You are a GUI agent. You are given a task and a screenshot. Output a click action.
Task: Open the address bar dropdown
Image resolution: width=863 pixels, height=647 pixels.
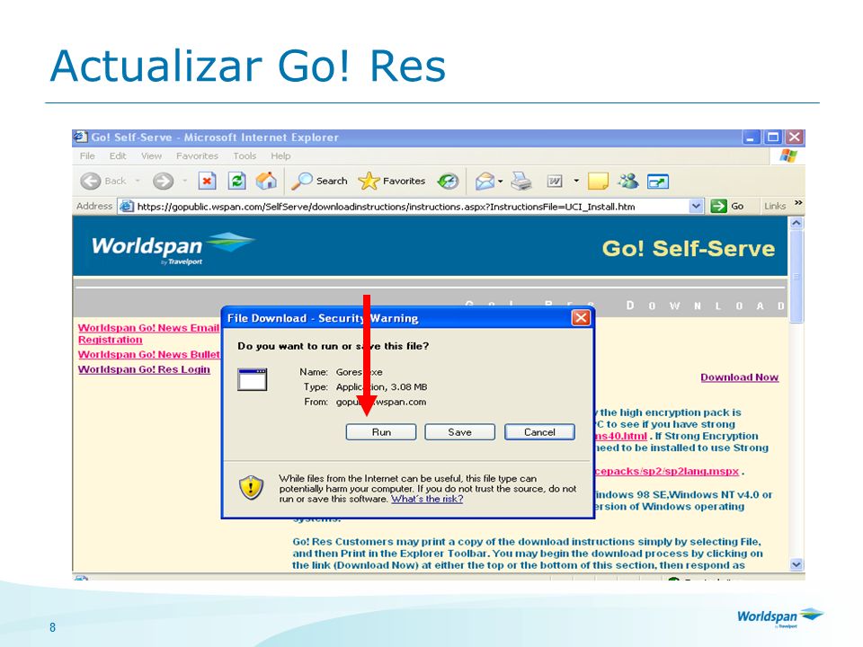point(696,207)
